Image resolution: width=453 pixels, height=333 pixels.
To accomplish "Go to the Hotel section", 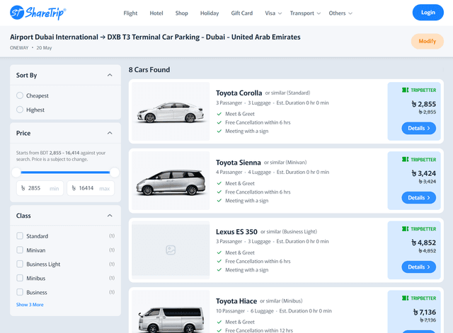I will (x=156, y=13).
